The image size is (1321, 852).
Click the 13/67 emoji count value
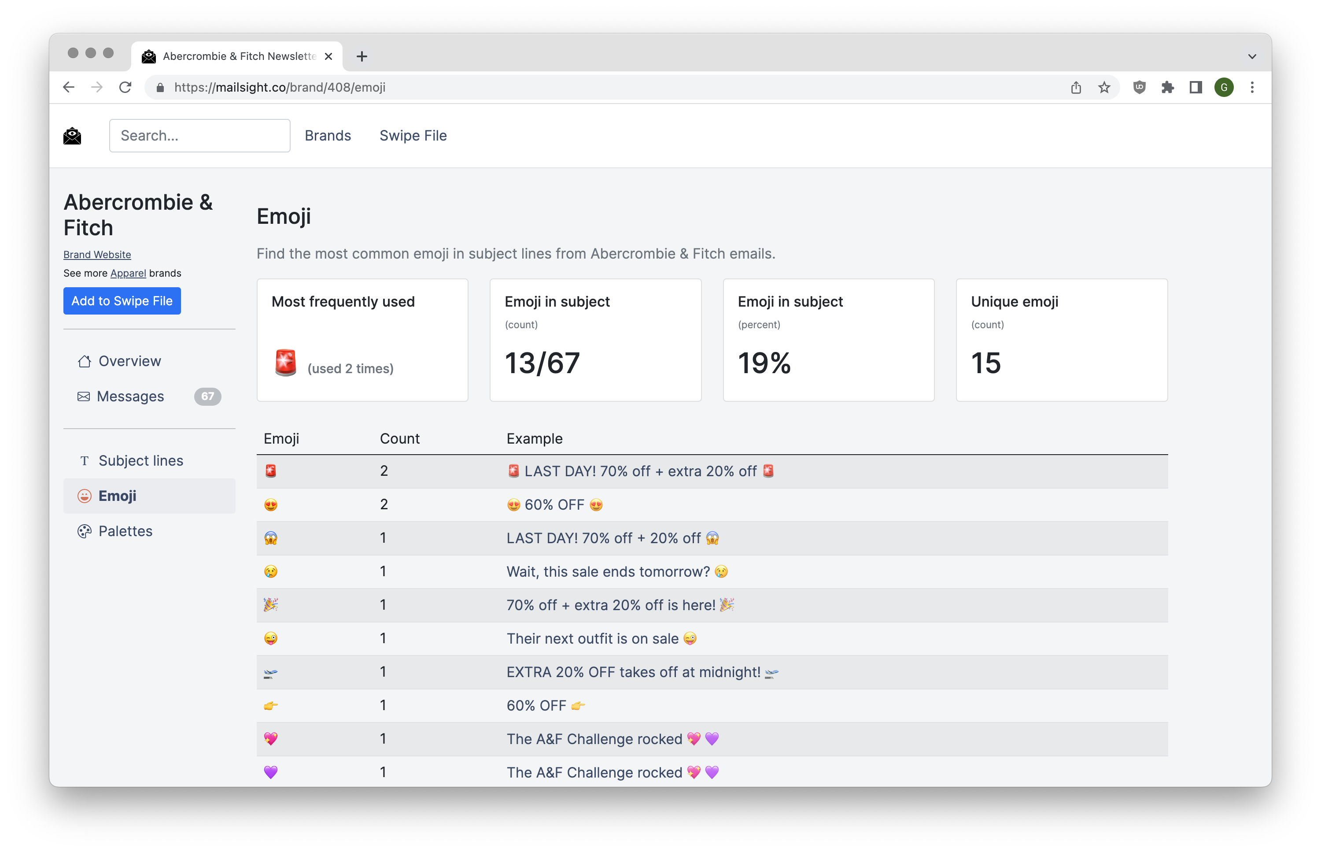542,363
